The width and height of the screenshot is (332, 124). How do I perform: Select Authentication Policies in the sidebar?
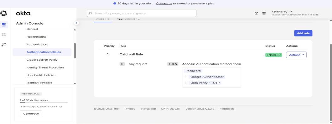click(42, 52)
